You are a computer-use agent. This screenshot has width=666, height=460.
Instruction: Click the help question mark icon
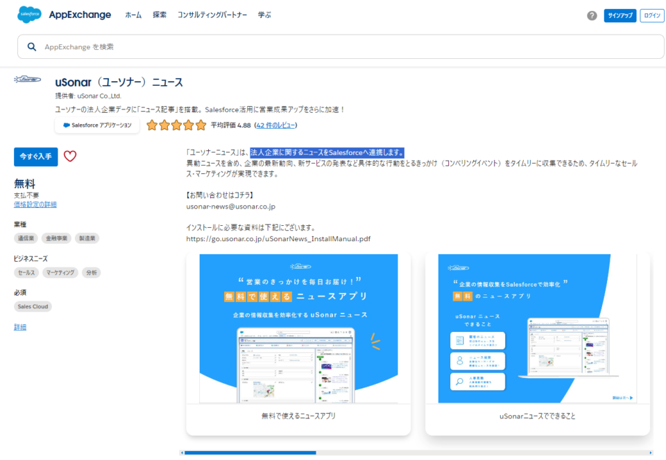pyautogui.click(x=593, y=15)
